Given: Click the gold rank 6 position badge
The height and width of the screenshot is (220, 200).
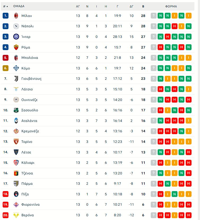Looking at the screenshot, I should [6, 68].
